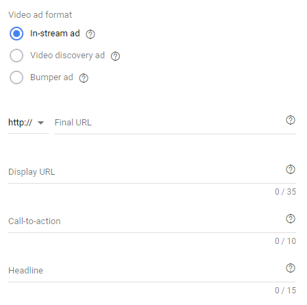This screenshot has width=307, height=305.
Task: Click the Display URL help icon
Action: [291, 169]
